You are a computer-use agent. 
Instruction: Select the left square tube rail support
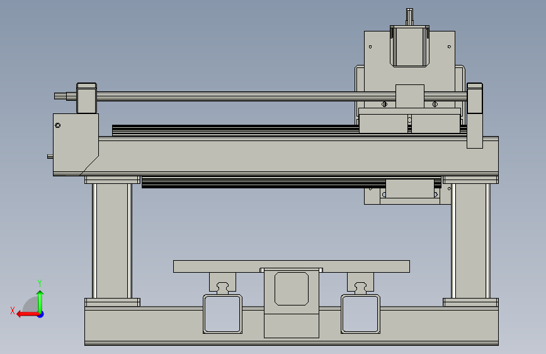tap(222, 314)
